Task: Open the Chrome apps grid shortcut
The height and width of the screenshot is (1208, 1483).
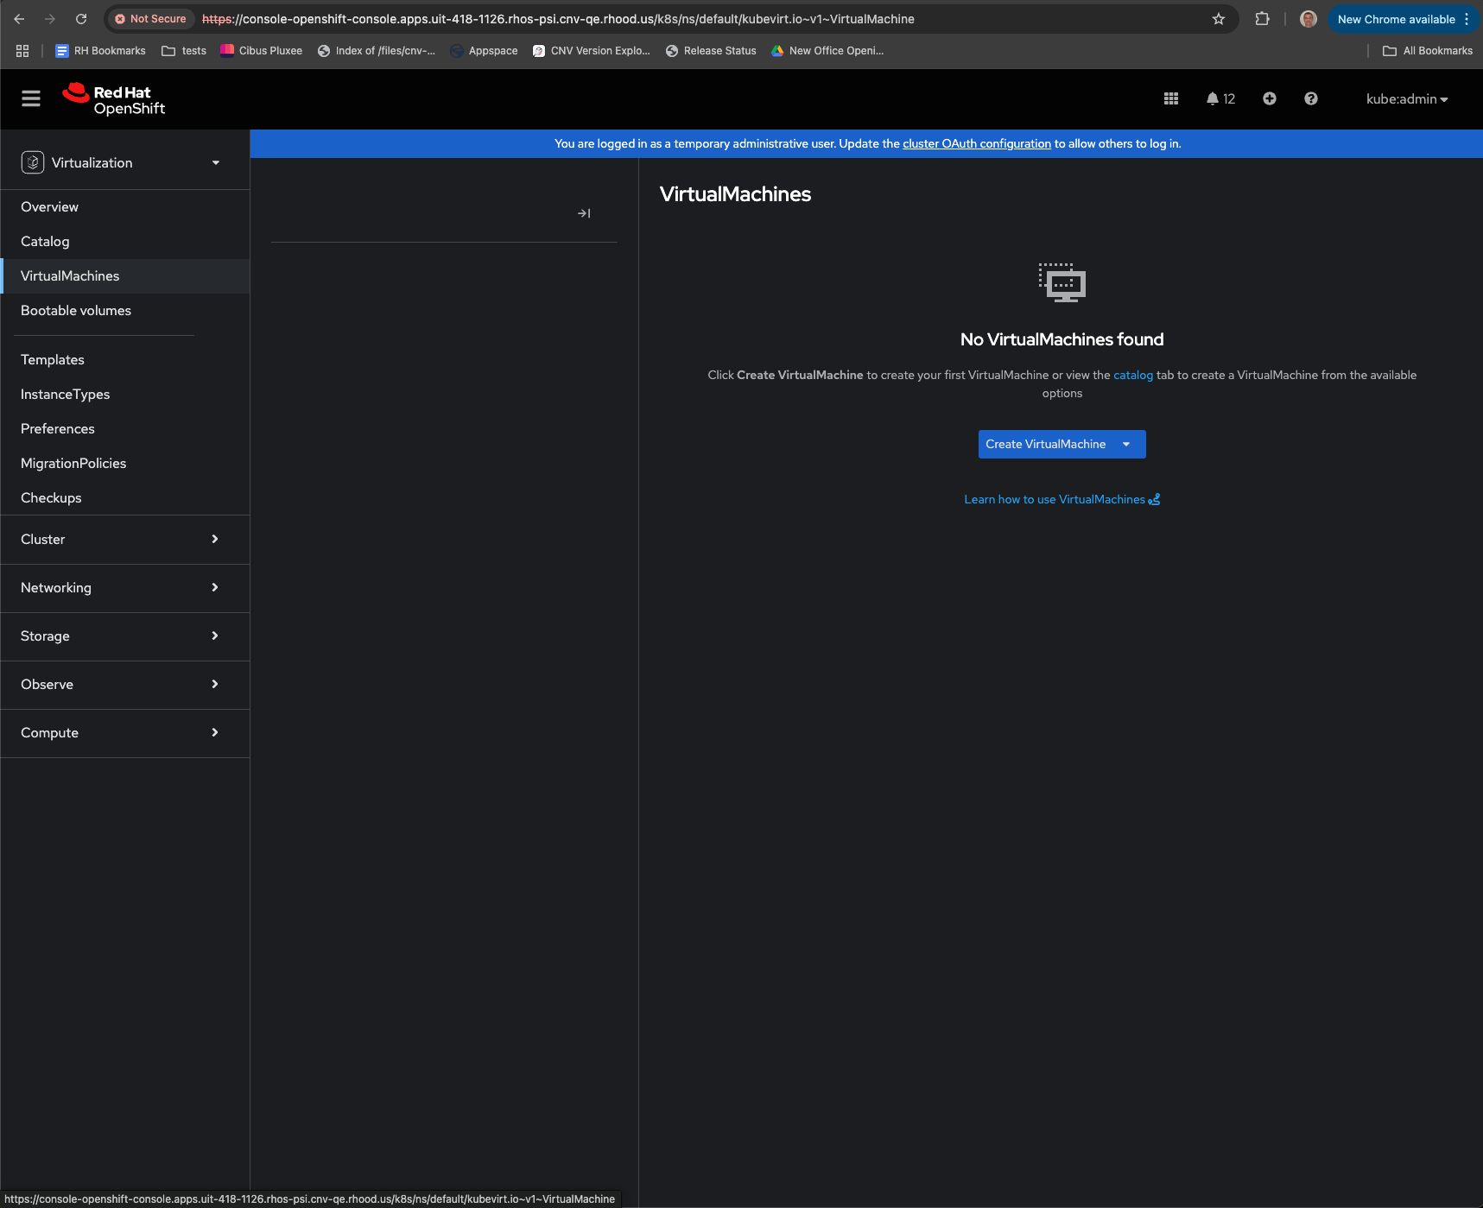Action: (x=22, y=51)
